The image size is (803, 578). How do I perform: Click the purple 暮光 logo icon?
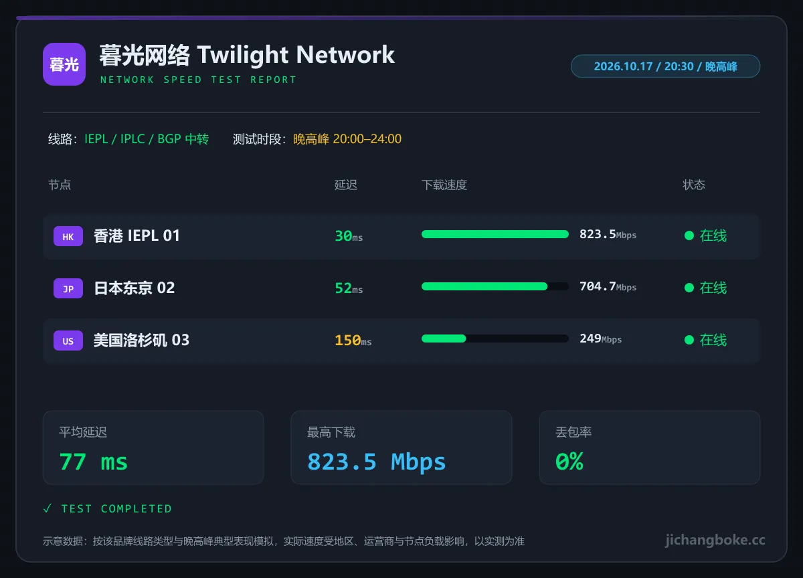pyautogui.click(x=64, y=64)
